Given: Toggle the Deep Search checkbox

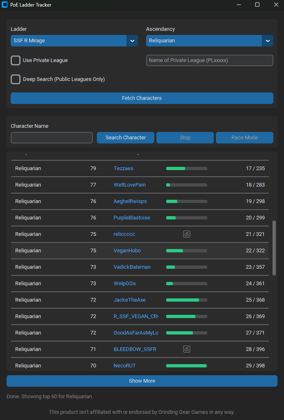Looking at the screenshot, I should point(16,79).
